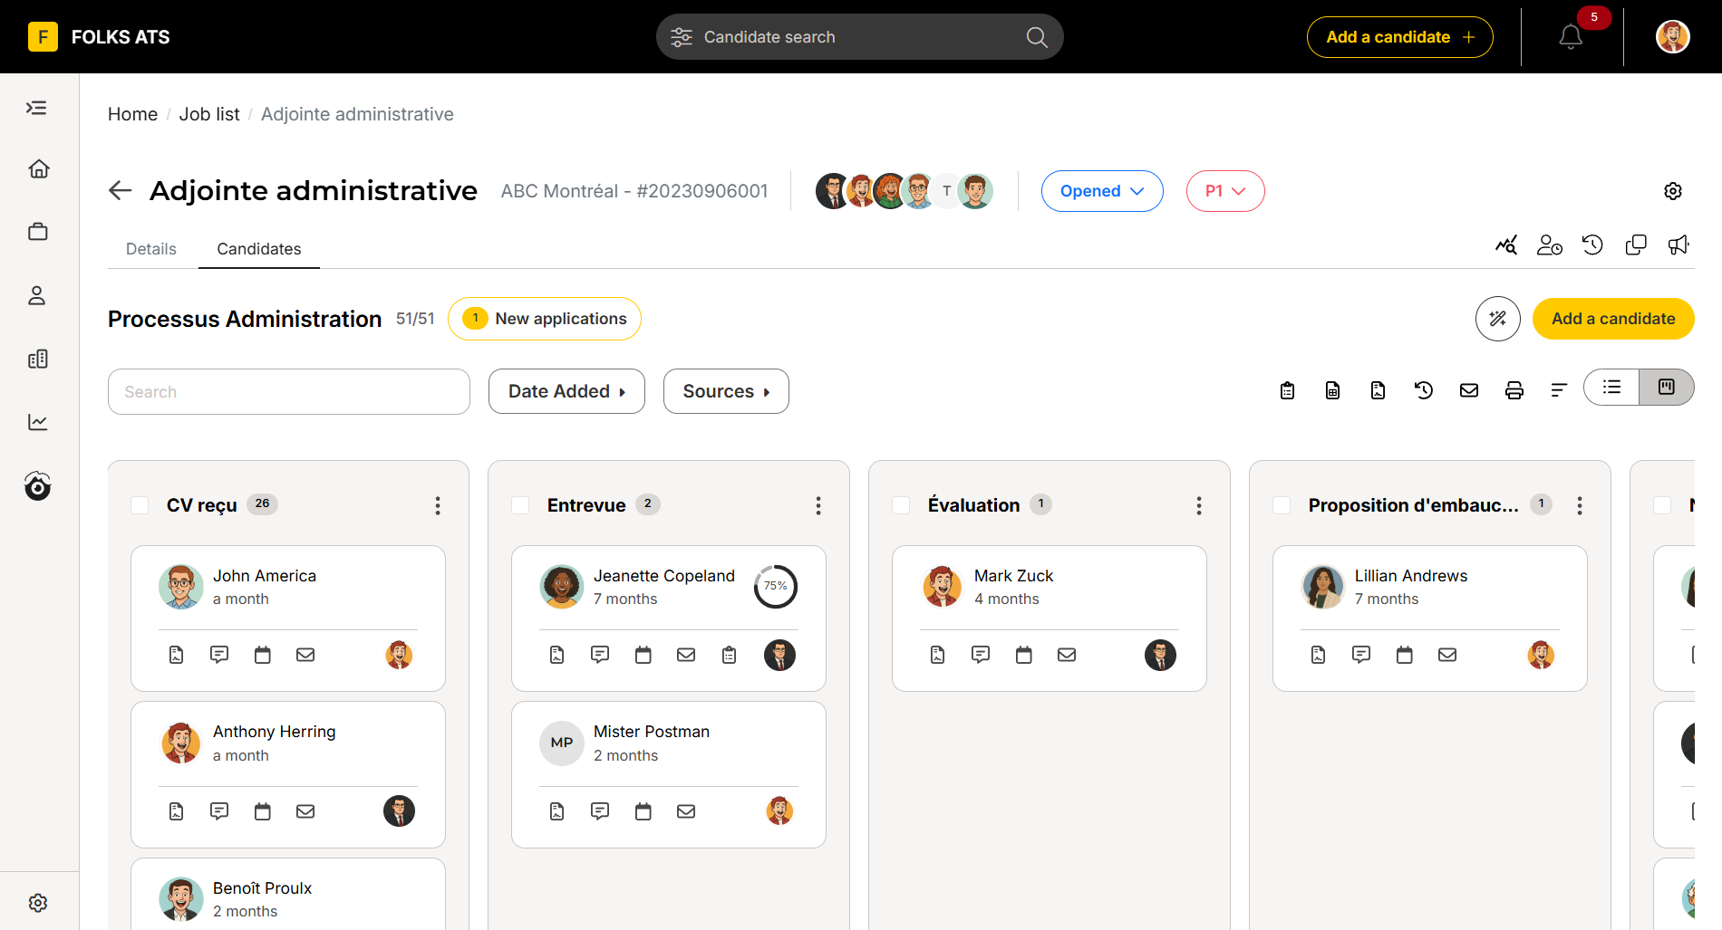
Task: Open reports chart icon in sidebar
Action: [38, 422]
